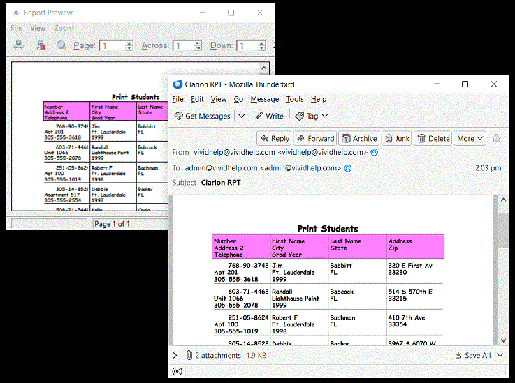Click the Reply button
This screenshot has height=383, width=515.
click(x=275, y=139)
